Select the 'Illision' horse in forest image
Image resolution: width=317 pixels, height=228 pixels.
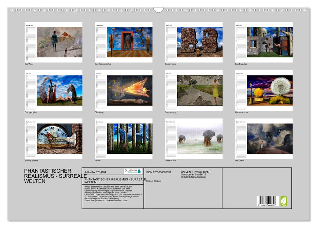coord(130,138)
